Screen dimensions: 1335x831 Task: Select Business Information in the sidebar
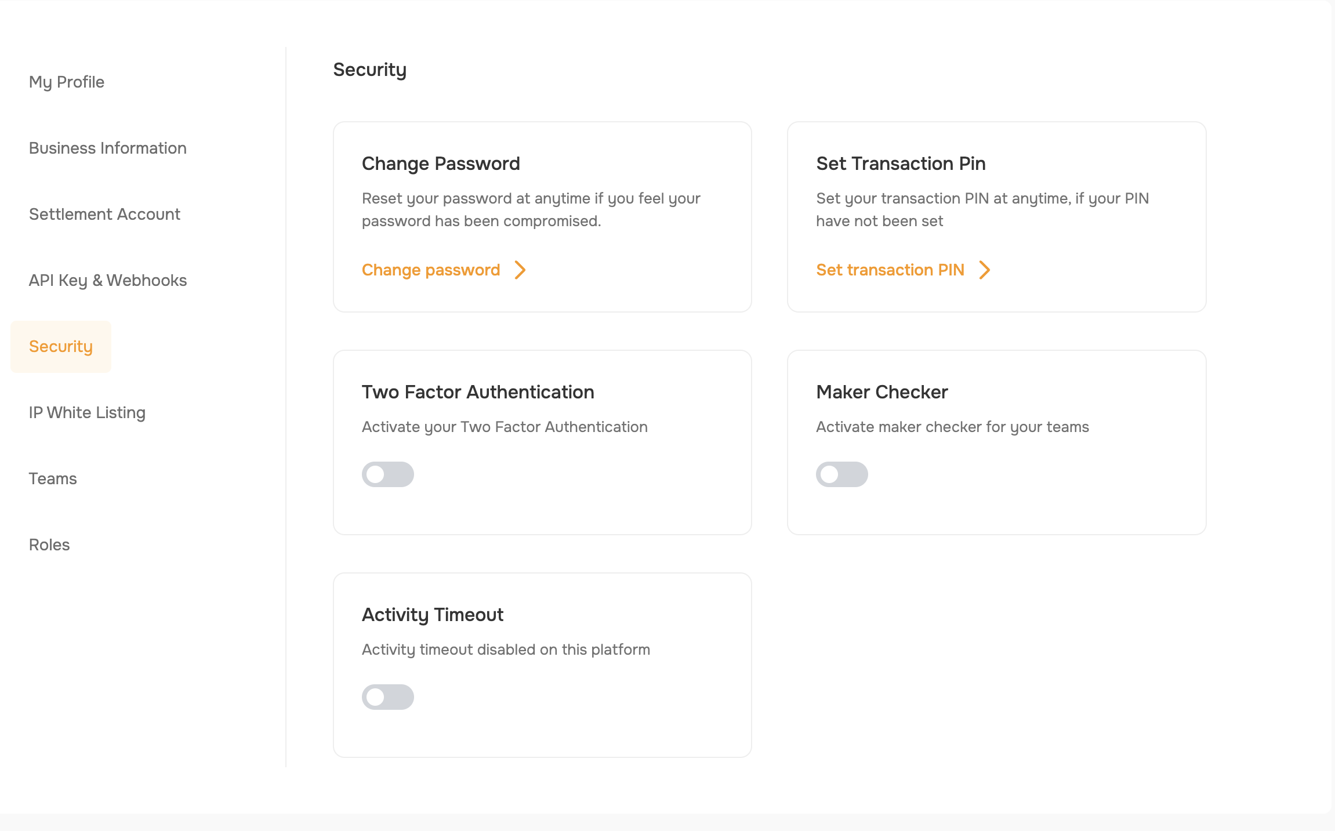pyautogui.click(x=108, y=148)
